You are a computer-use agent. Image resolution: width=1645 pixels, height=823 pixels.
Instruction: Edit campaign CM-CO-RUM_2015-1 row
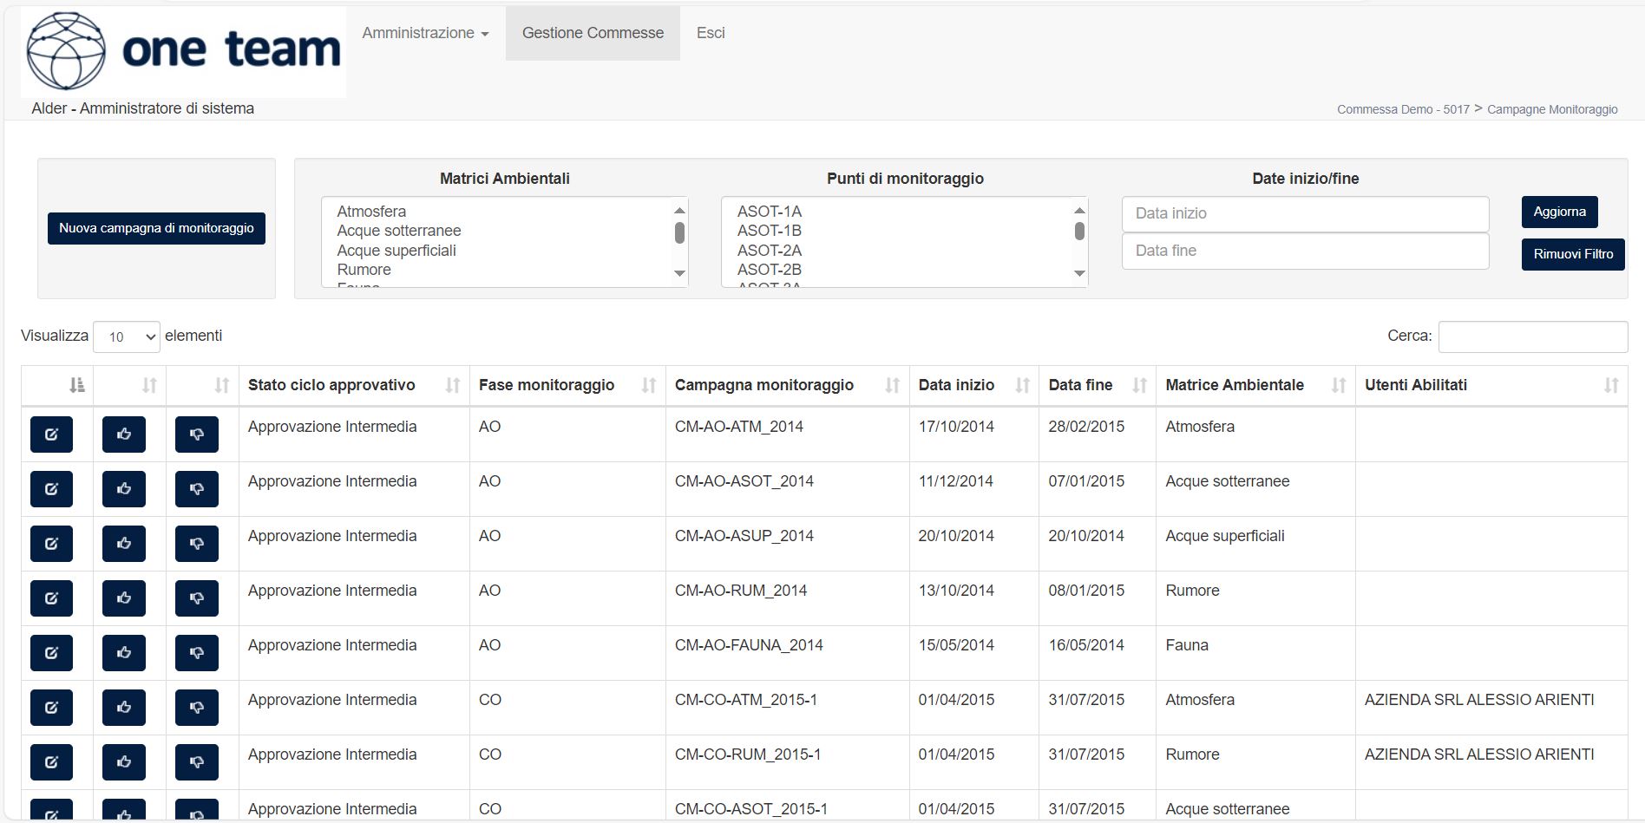click(51, 762)
